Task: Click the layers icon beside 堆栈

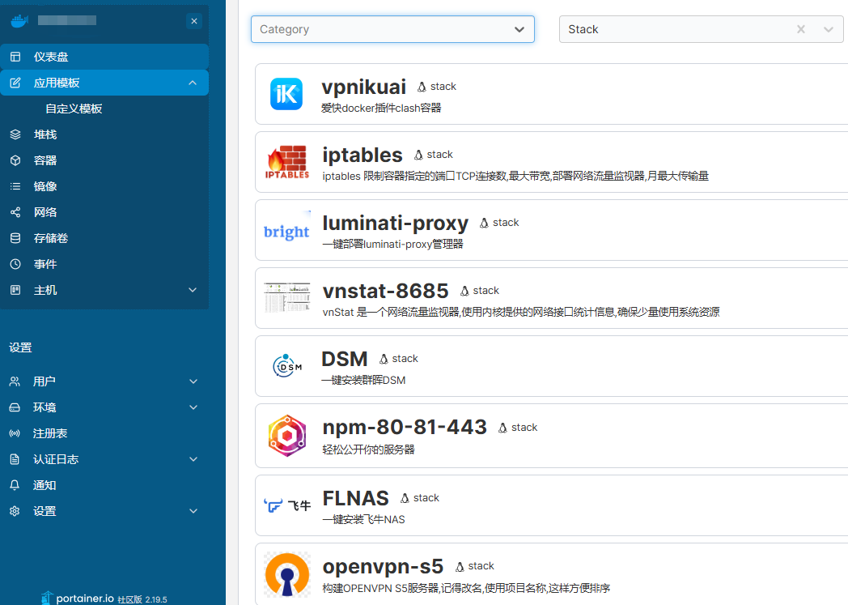Action: coord(15,134)
